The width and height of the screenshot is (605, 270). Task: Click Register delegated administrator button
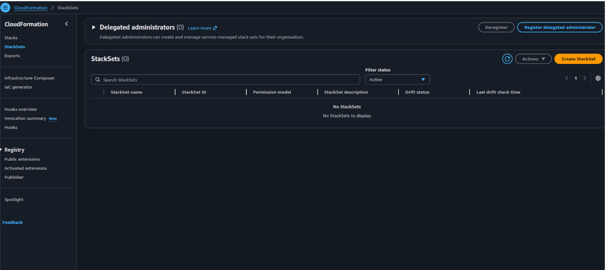[560, 27]
